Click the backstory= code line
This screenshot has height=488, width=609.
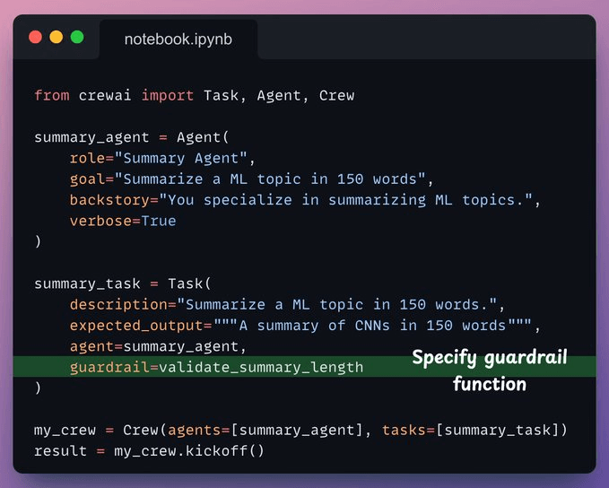tap(305, 200)
